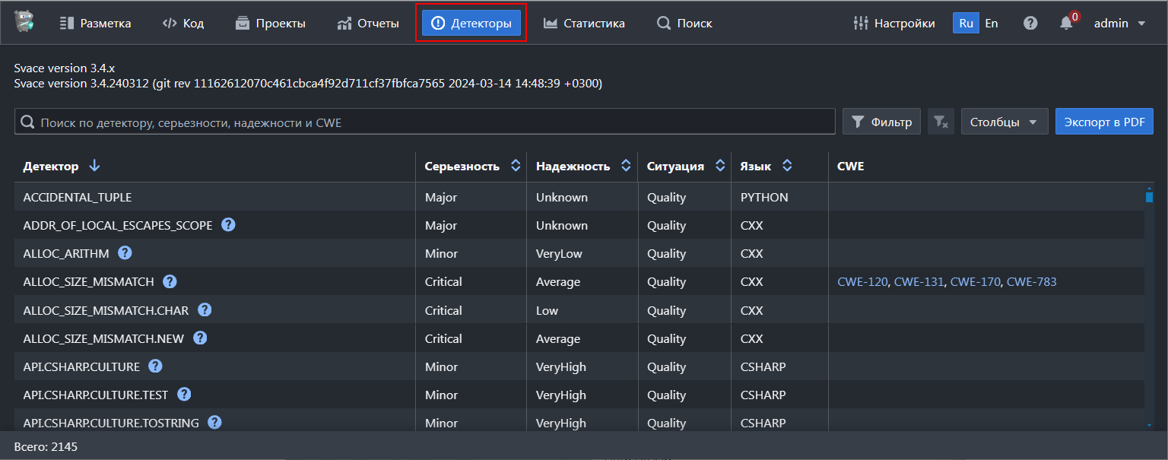Click the Экспорт в PDF button
This screenshot has height=460, width=1168.
pyautogui.click(x=1103, y=122)
